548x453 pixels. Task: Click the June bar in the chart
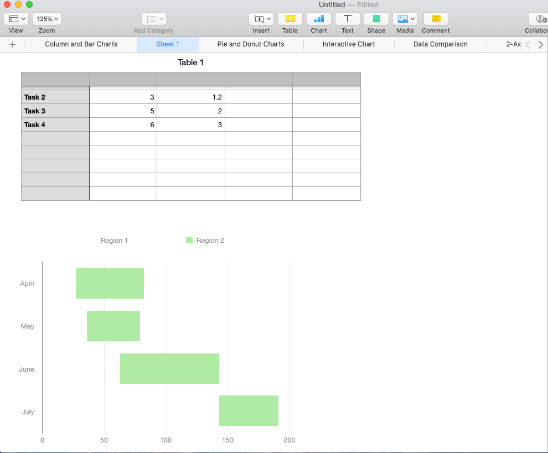[x=169, y=368]
